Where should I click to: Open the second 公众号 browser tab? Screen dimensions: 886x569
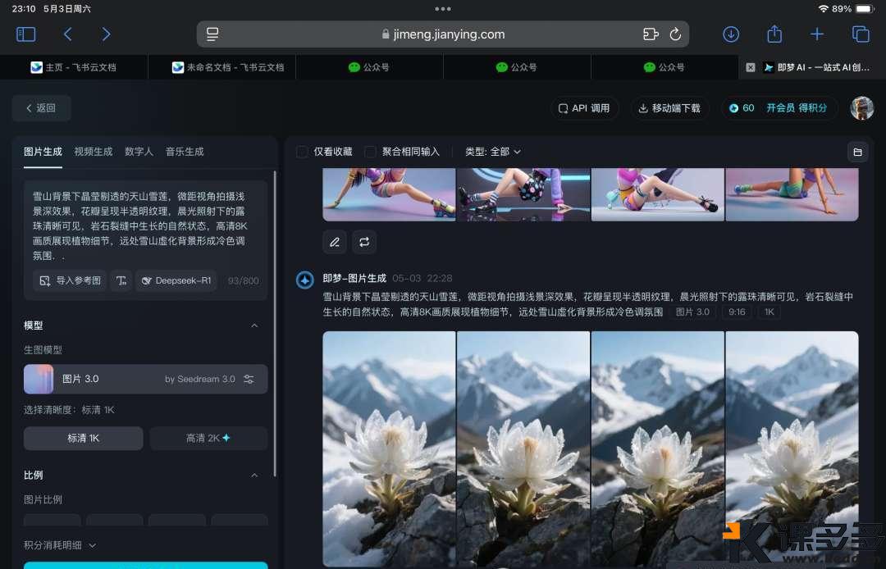click(x=518, y=67)
